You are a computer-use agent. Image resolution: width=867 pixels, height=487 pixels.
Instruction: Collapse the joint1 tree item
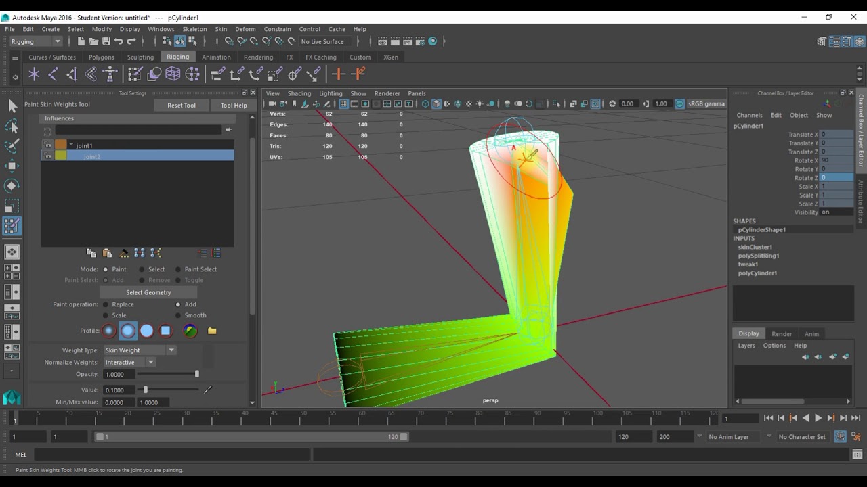pyautogui.click(x=71, y=145)
